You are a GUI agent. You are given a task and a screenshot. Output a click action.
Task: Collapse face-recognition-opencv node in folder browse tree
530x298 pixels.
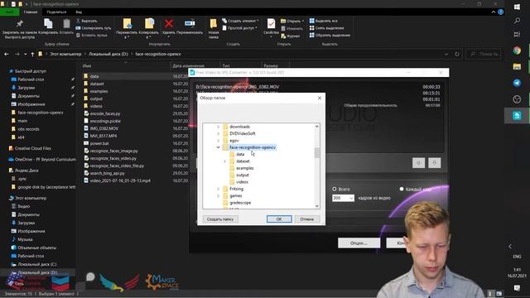[218, 147]
